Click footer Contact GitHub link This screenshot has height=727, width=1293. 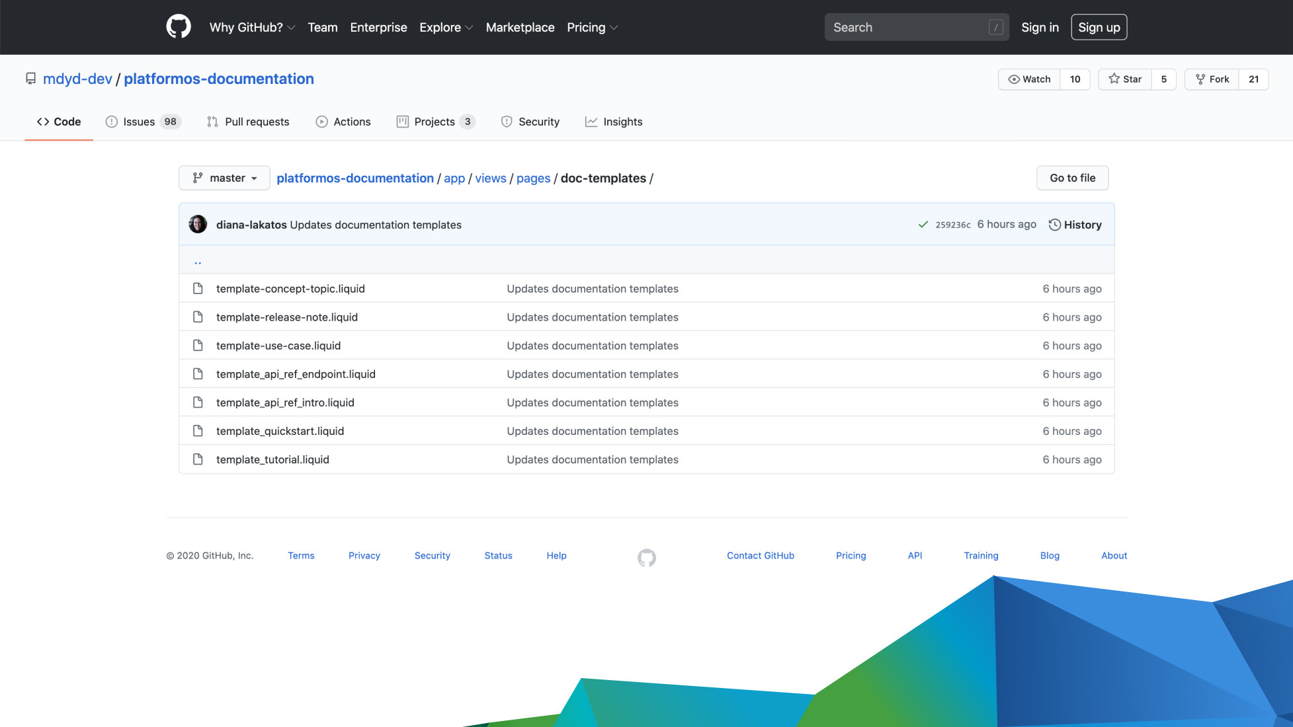click(761, 555)
